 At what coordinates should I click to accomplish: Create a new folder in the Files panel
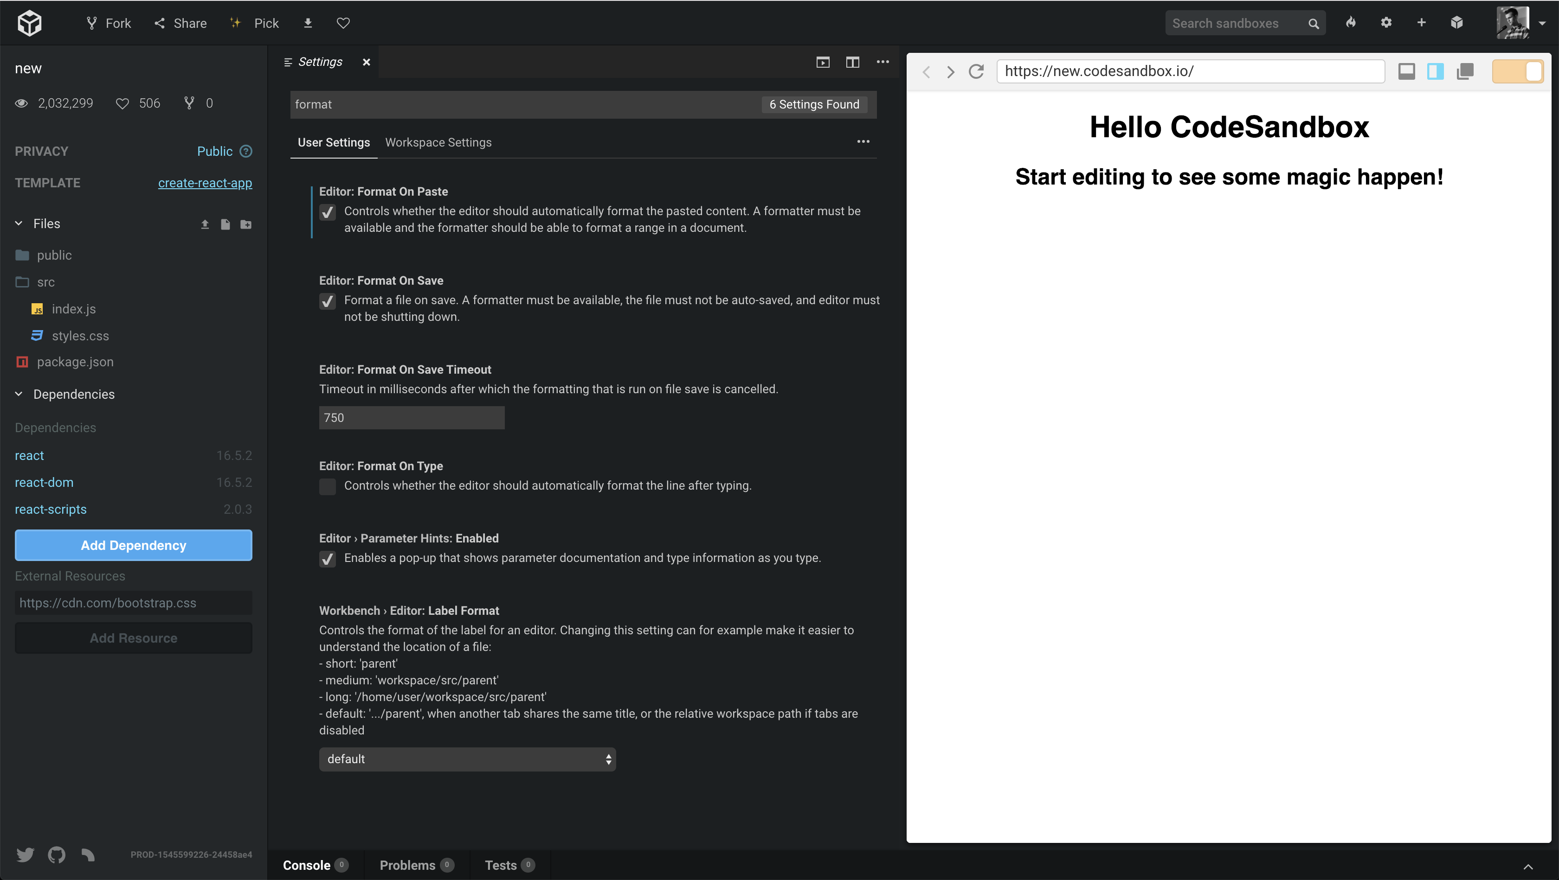(x=246, y=224)
